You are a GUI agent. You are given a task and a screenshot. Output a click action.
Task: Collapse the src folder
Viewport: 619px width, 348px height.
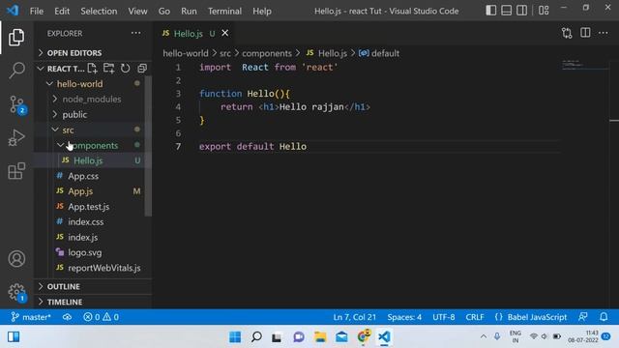coord(68,130)
